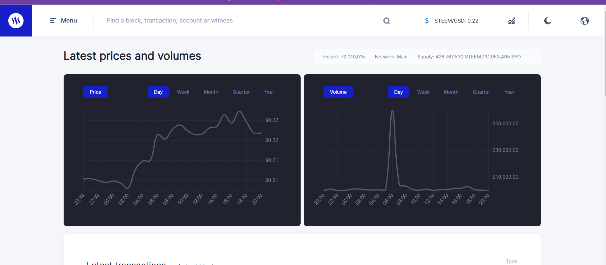The height and width of the screenshot is (265, 606).
Task: Select Day on the volume chart
Action: click(398, 92)
